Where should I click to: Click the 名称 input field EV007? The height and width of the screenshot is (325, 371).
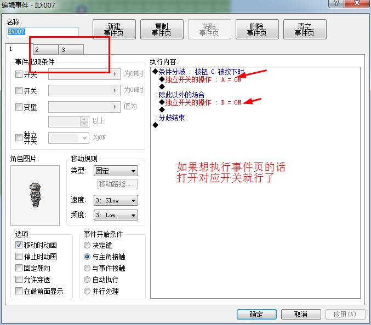[43, 32]
